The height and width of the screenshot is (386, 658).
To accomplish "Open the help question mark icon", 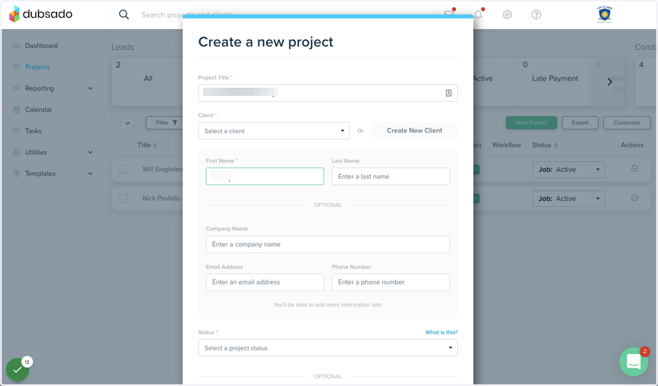I will [x=536, y=15].
